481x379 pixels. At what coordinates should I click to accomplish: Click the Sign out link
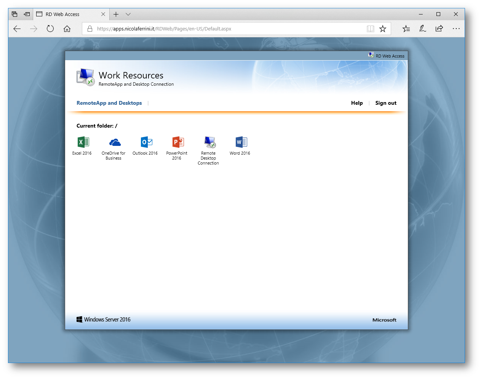[386, 103]
